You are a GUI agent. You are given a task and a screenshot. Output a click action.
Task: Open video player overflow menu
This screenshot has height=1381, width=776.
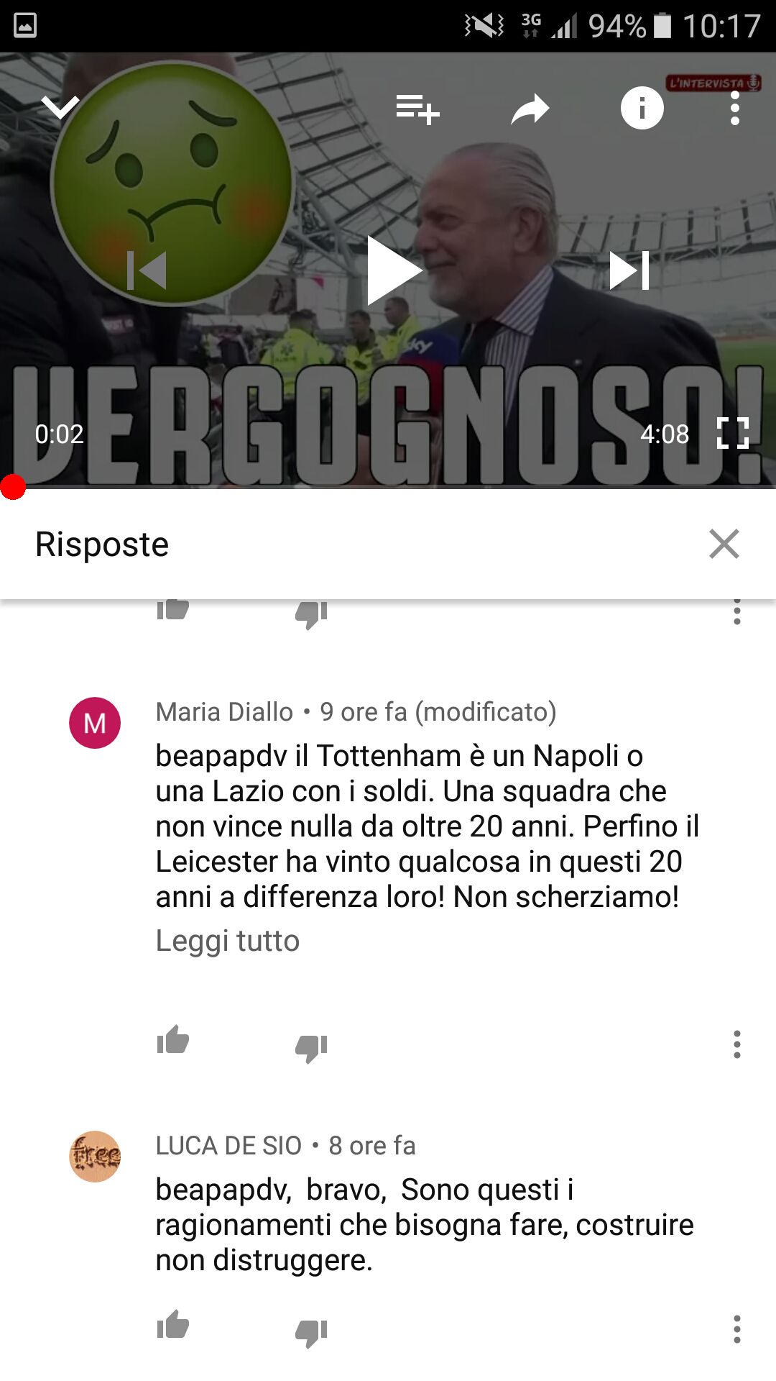[734, 109]
